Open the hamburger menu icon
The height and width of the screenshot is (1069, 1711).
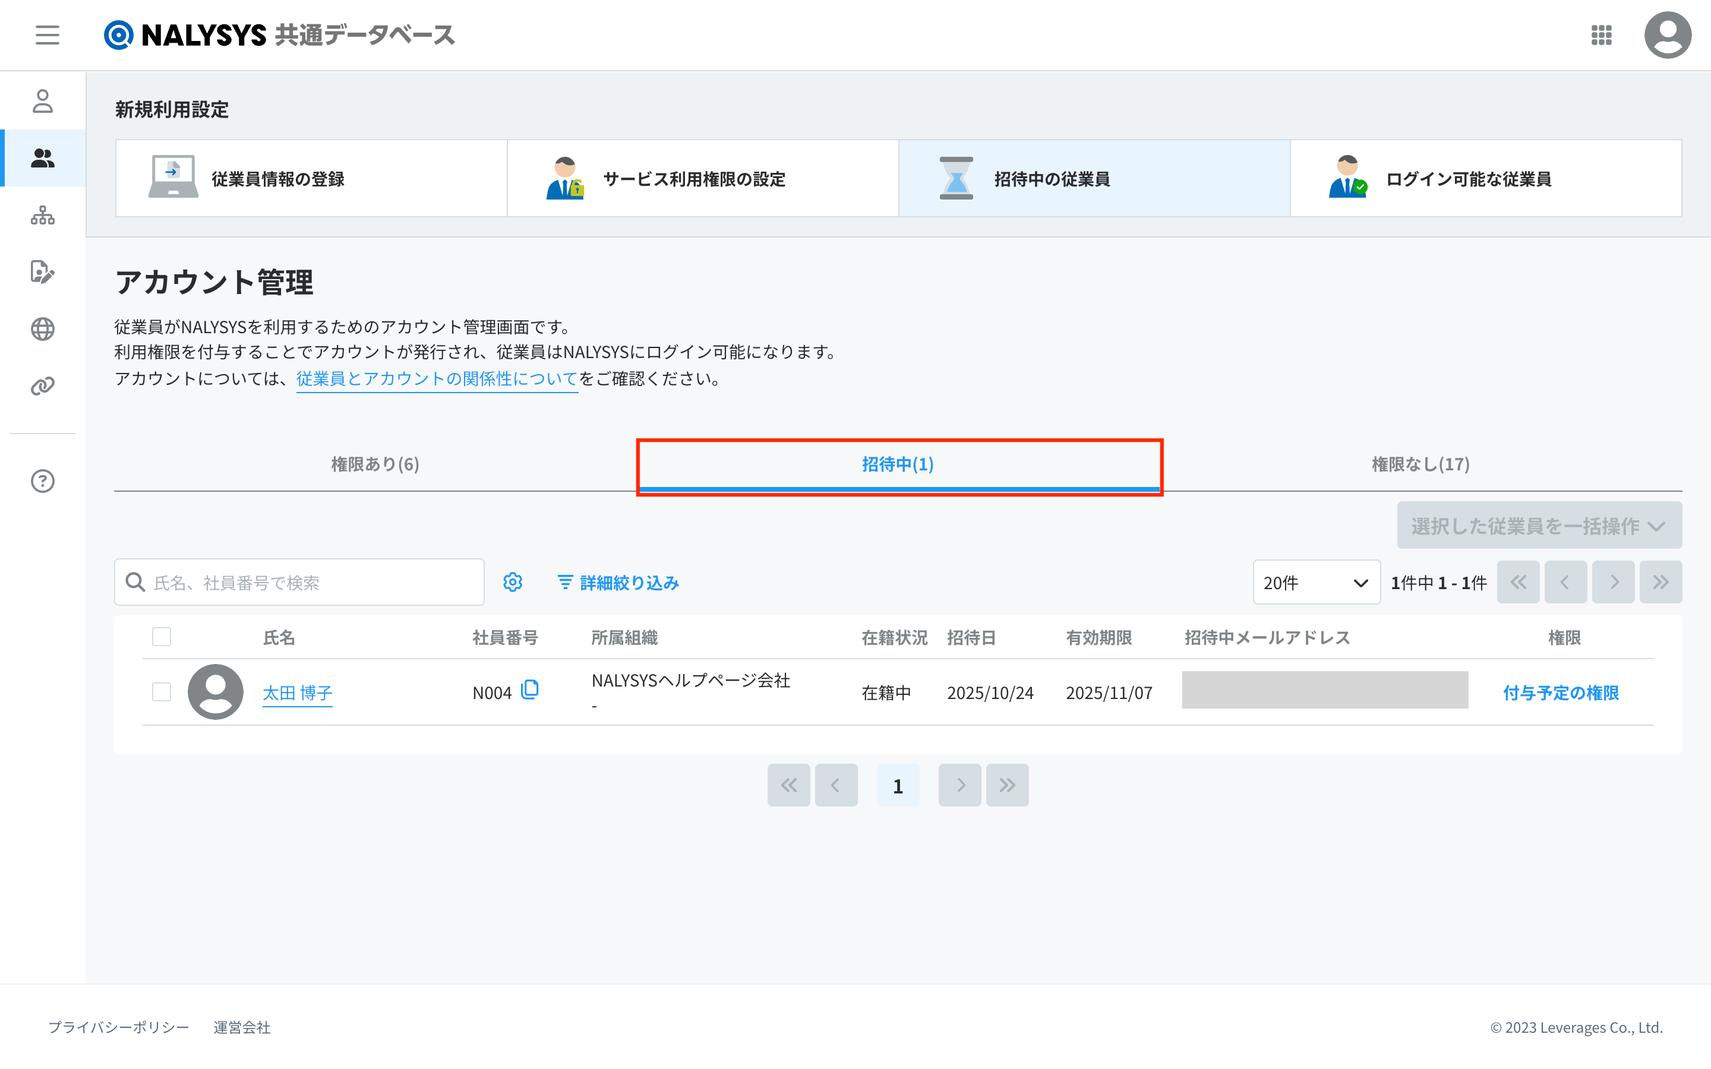coord(48,34)
